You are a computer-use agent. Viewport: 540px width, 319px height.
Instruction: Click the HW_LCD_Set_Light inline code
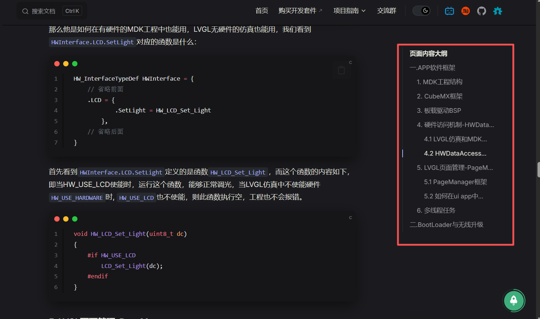tap(238, 173)
